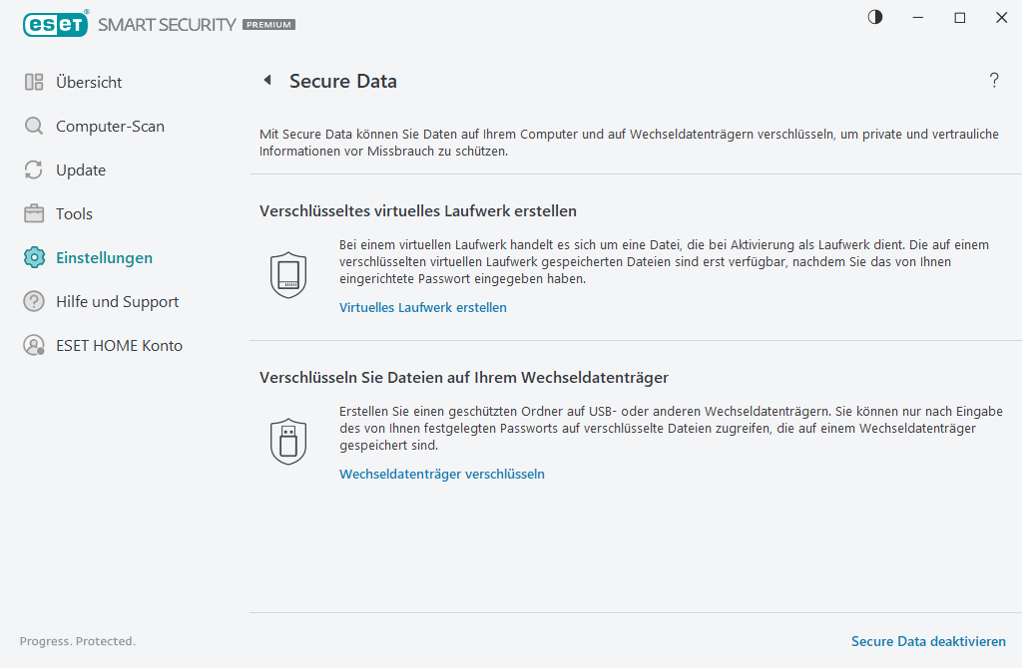The width and height of the screenshot is (1022, 668).
Task: Click Secure Data deaktivieren
Action: 928,641
